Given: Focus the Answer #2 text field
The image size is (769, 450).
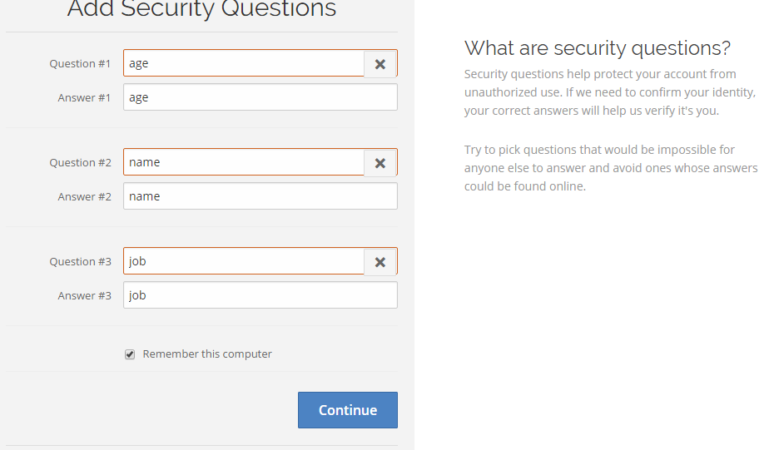Looking at the screenshot, I should [260, 196].
